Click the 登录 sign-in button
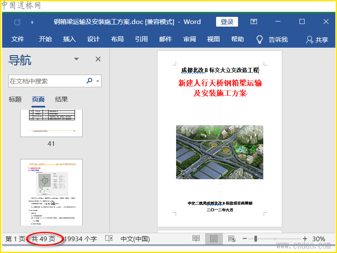This screenshot has height=253, width=337. tap(227, 22)
